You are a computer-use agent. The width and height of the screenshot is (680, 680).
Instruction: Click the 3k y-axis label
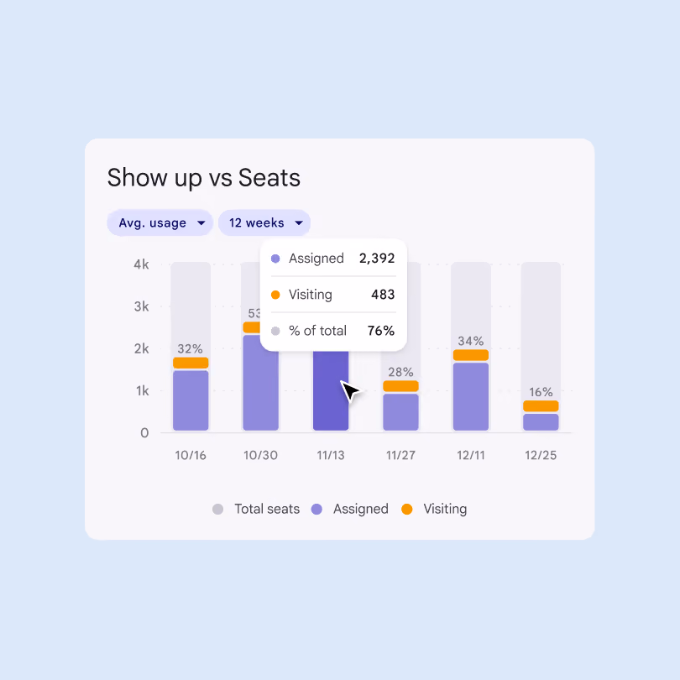[141, 306]
